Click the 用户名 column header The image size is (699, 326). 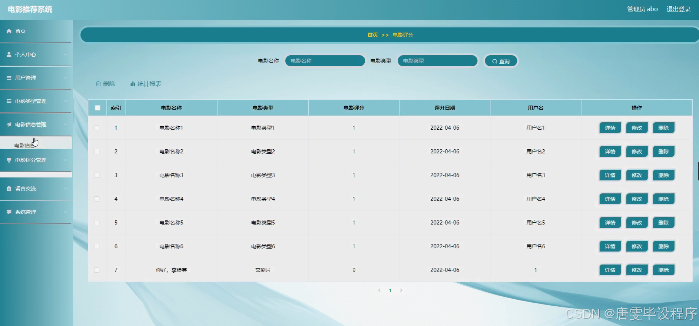[x=536, y=108]
